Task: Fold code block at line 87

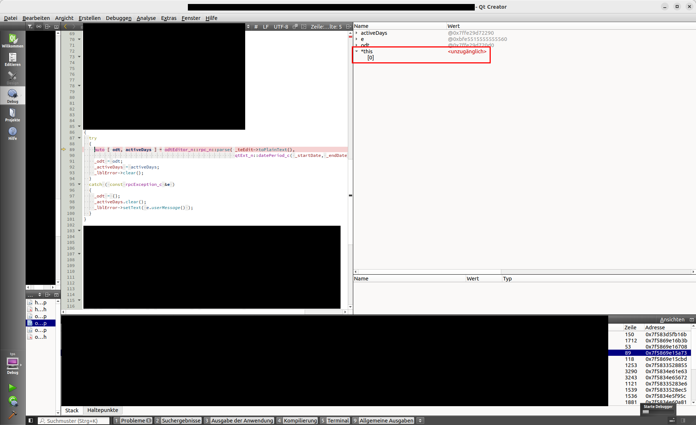Action: (x=79, y=138)
